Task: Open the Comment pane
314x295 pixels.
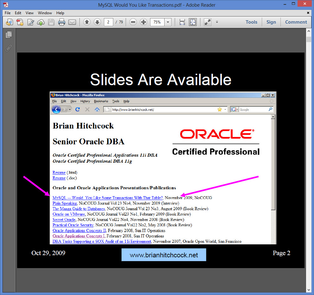Action: click(x=296, y=22)
